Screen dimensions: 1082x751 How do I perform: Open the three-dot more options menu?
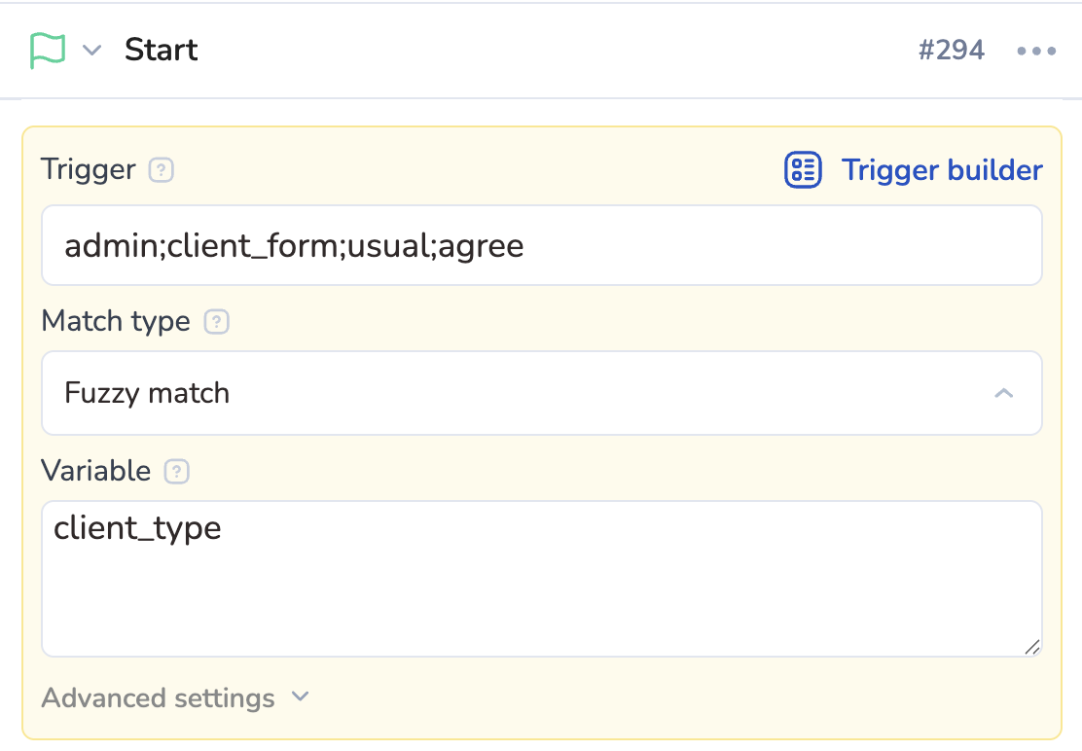[x=1036, y=51]
